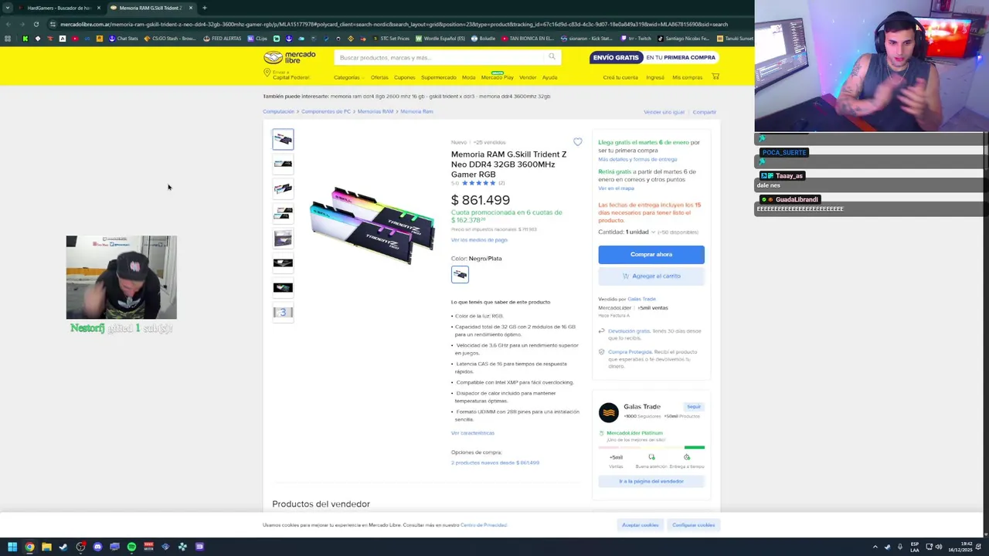Click the Mercado Libre logo

pos(290,57)
